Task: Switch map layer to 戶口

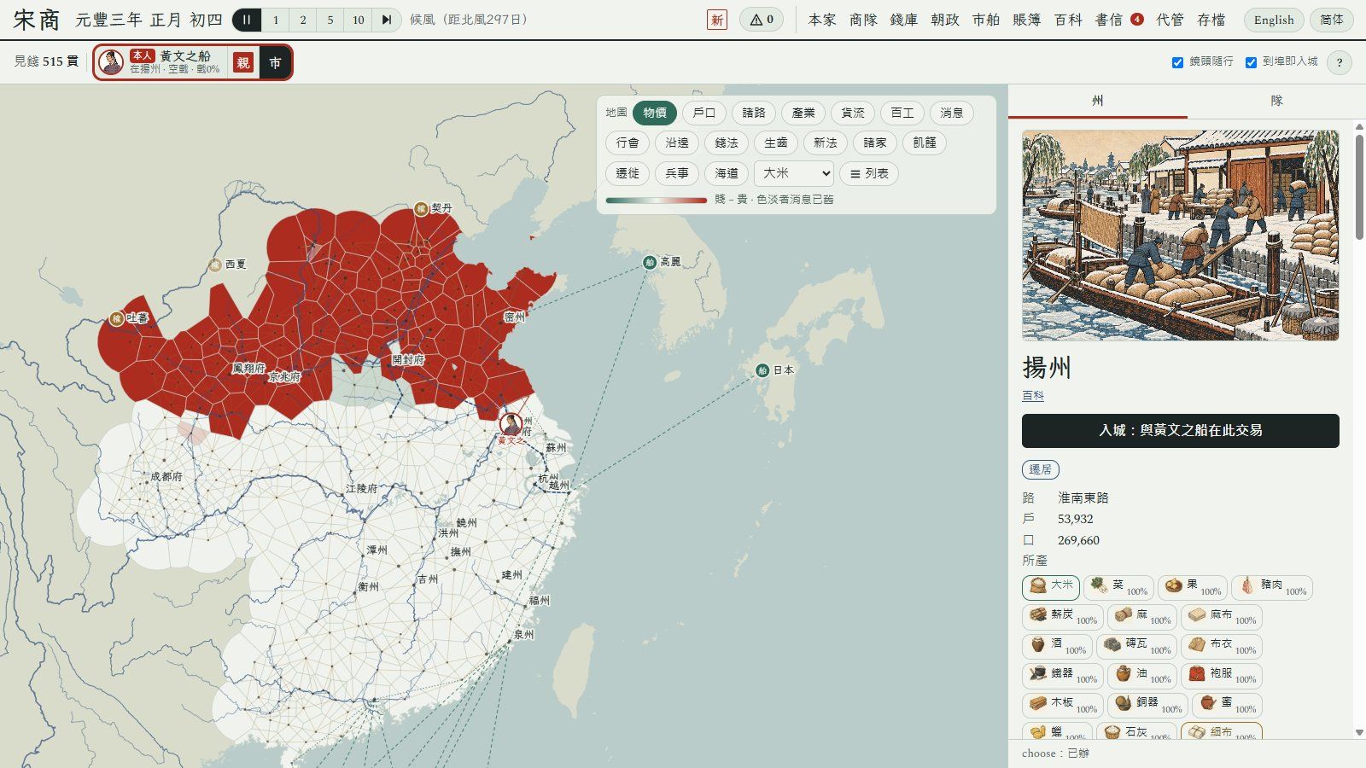Action: tap(704, 113)
